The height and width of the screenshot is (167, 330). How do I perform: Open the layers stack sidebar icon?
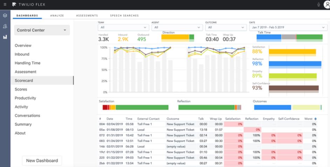pos(5,15)
